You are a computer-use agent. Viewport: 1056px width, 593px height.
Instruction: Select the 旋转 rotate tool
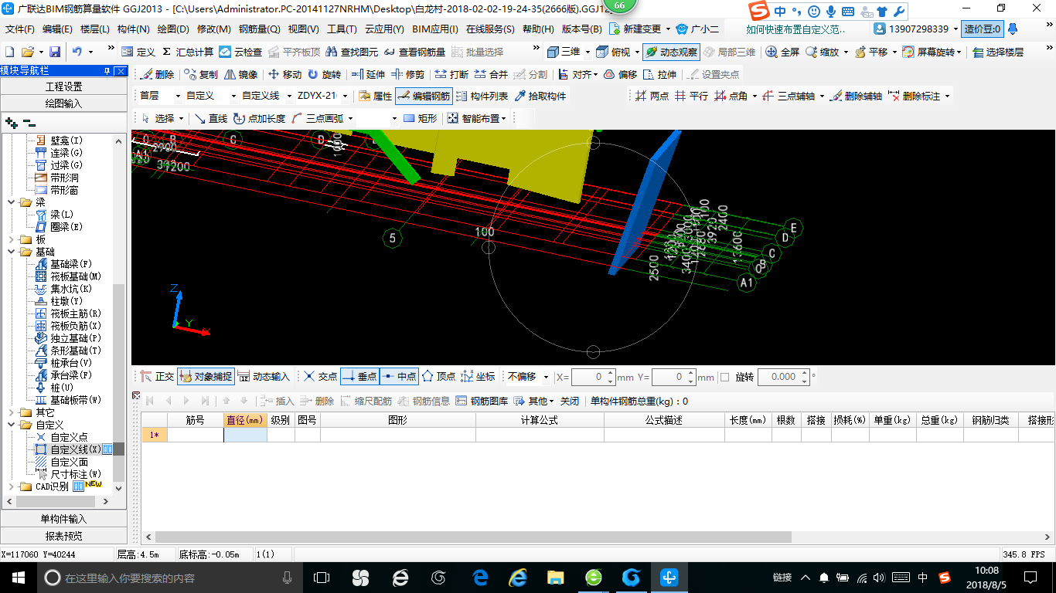[x=324, y=75]
